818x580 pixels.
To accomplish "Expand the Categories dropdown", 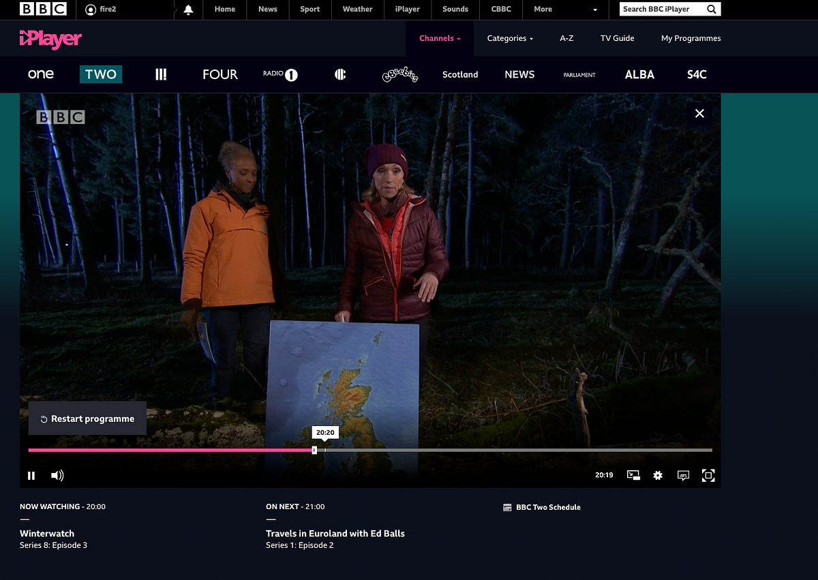I will (x=510, y=39).
